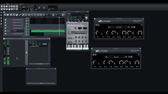Adjust Decay knob in upper reverb window

tap(129, 33)
